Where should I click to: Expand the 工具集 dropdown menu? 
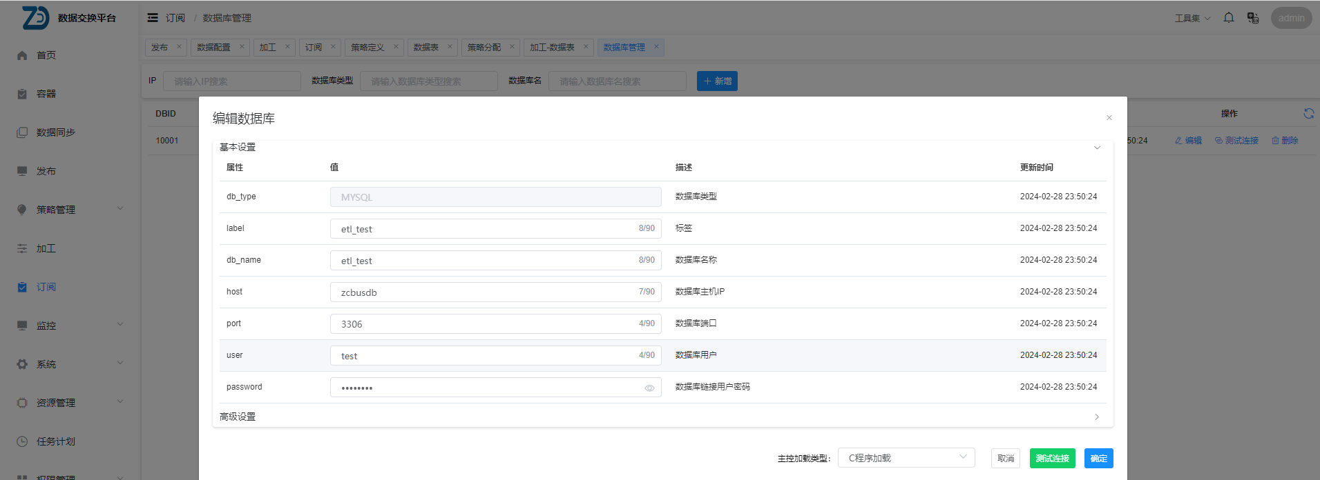(x=1192, y=18)
